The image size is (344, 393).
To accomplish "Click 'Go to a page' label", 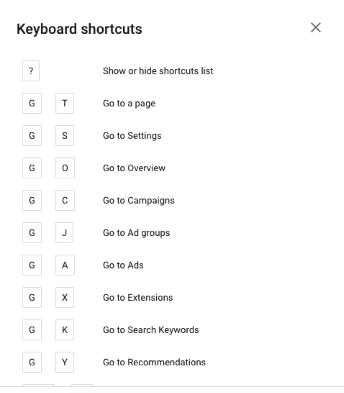I will click(129, 104).
